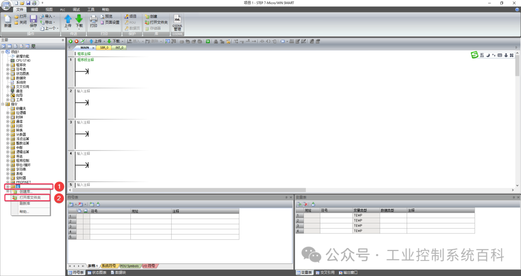The width and height of the screenshot is (521, 276).
Task: Switch to the SBR_0 editor tab
Action: [x=104, y=48]
